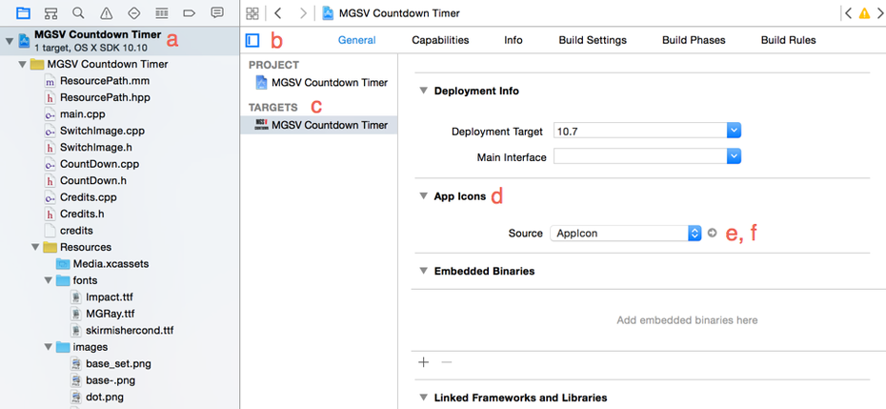Go back with the left chevron
The width and height of the screenshot is (886, 409).
point(278,13)
